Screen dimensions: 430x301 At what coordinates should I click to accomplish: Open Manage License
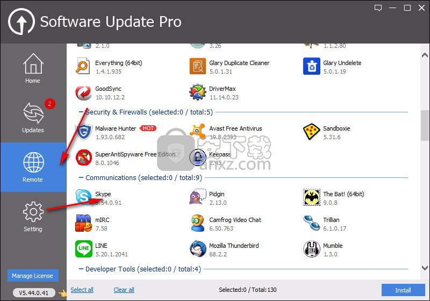click(33, 276)
